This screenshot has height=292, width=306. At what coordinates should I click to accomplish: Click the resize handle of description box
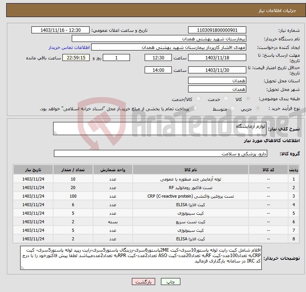coord(55,133)
